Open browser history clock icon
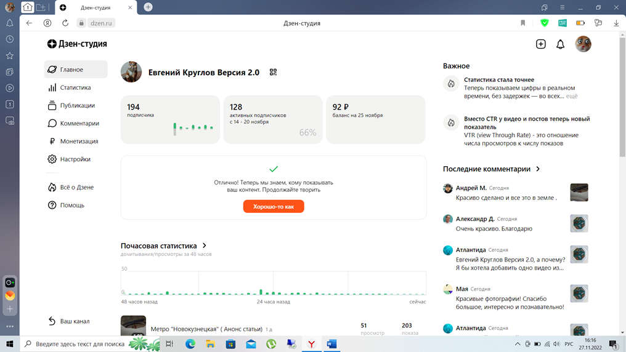Image resolution: width=626 pixels, height=352 pixels. pyautogui.click(x=10, y=39)
